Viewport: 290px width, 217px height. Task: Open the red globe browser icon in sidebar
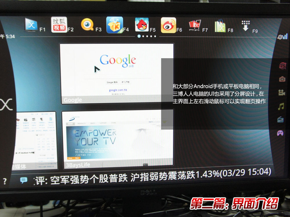[282, 66]
